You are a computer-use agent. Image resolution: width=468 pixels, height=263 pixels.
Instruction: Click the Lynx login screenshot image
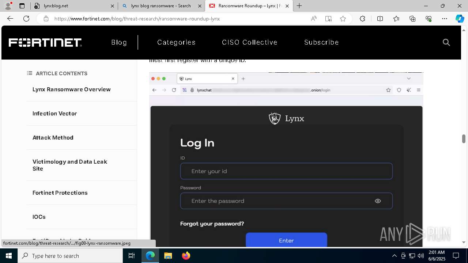click(x=286, y=160)
